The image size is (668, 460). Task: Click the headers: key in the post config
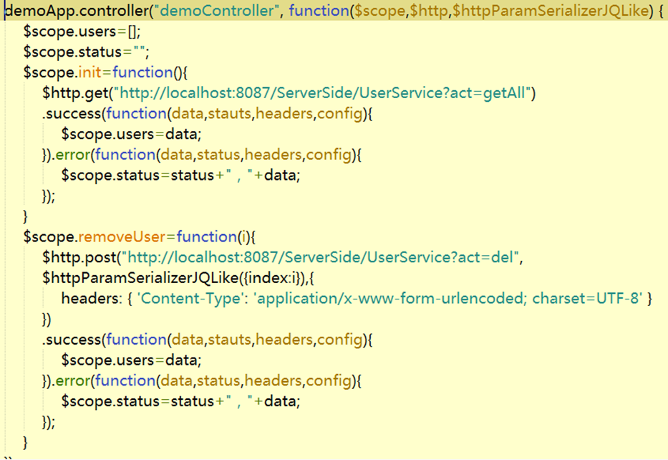[92, 298]
